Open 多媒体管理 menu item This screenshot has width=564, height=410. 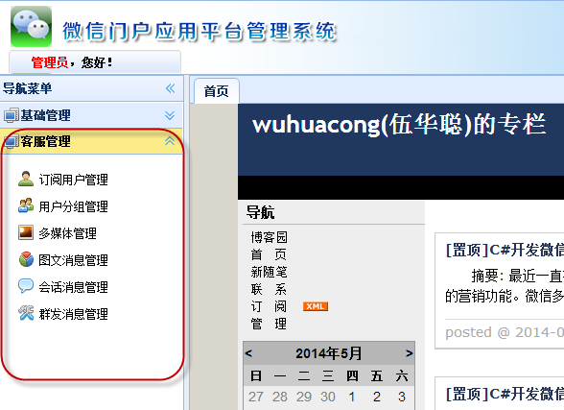point(67,233)
